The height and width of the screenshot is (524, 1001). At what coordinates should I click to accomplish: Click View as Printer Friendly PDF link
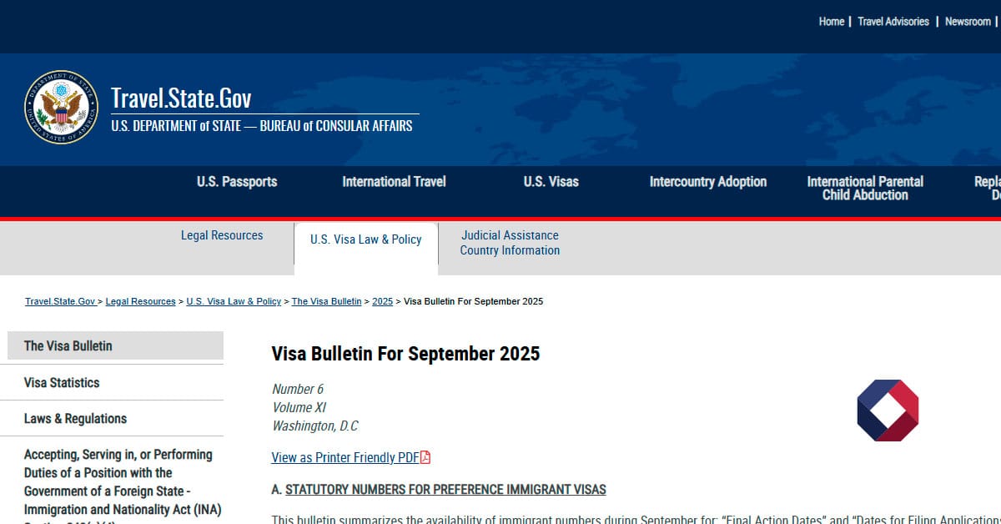(345, 457)
